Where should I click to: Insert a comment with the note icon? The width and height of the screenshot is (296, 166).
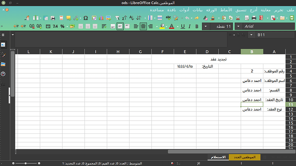pyautogui.click(x=69, y=18)
